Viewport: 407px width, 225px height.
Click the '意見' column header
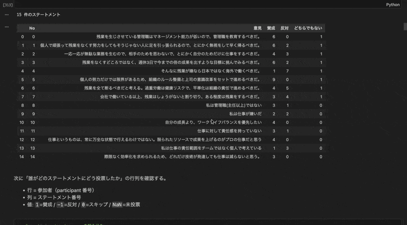point(257,28)
